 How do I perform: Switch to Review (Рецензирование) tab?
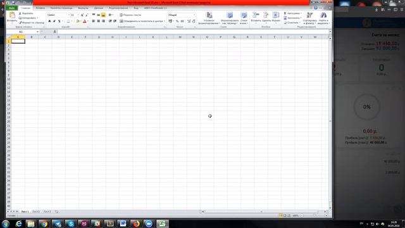(x=118, y=8)
